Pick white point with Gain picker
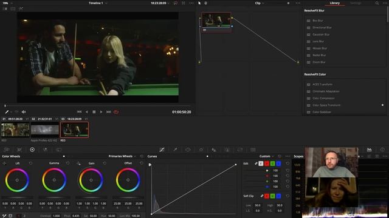 click(x=78, y=163)
